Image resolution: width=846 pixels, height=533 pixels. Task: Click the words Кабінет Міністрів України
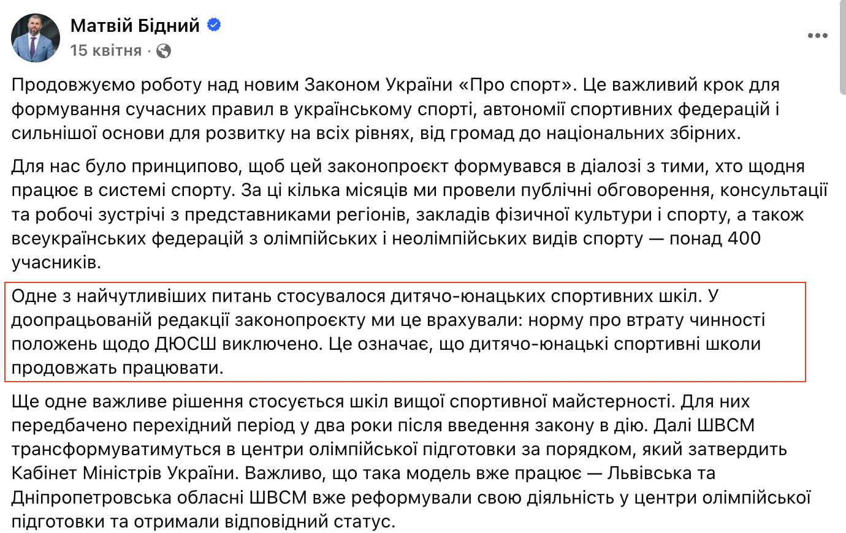tap(123, 473)
